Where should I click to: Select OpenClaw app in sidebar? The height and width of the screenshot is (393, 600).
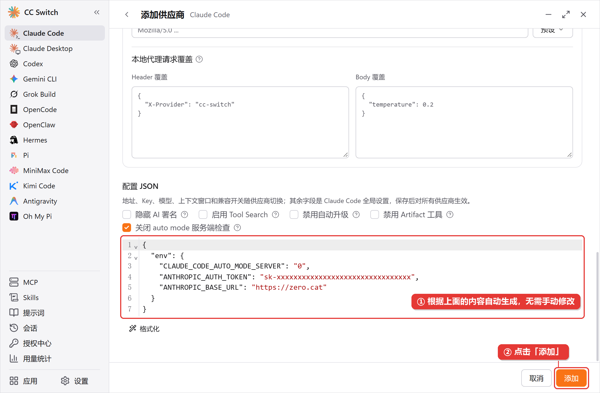coord(55,125)
